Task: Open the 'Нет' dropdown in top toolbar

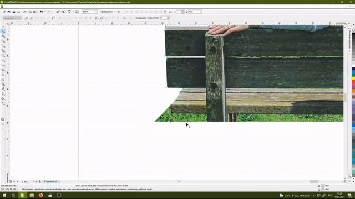Action: coord(195,12)
